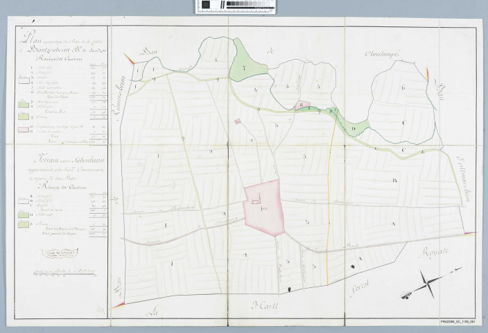488x333 pixels.
Task: Click the letter B parcel label
Action: tap(394, 181)
